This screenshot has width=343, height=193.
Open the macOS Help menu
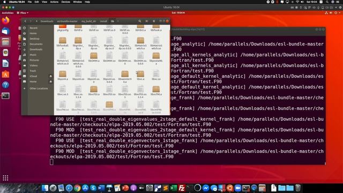pos(87,2)
